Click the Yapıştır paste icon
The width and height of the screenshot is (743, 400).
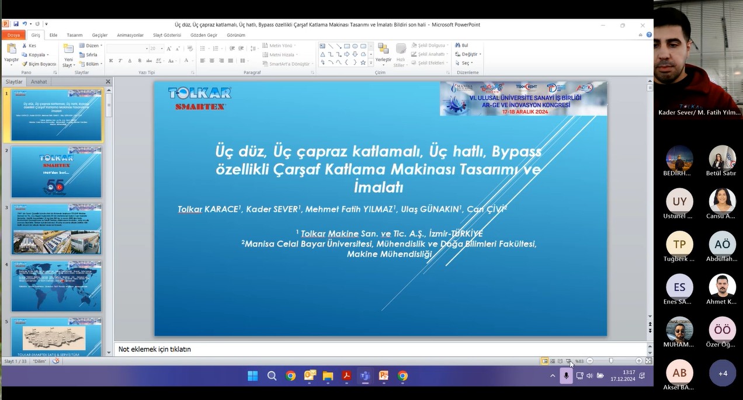pos(11,50)
